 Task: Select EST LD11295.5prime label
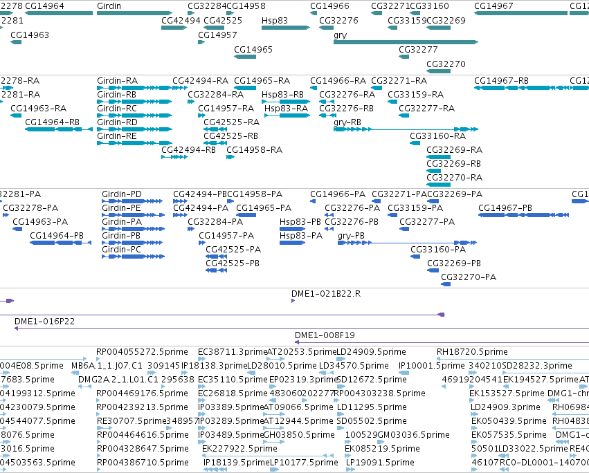[x=372, y=407]
